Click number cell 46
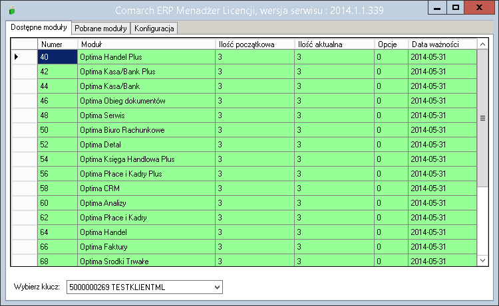 click(x=58, y=101)
